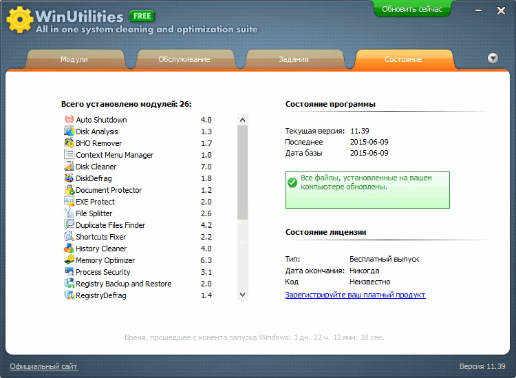Select the Shortcuts Fixer entry
The width and height of the screenshot is (516, 378).
(x=138, y=236)
